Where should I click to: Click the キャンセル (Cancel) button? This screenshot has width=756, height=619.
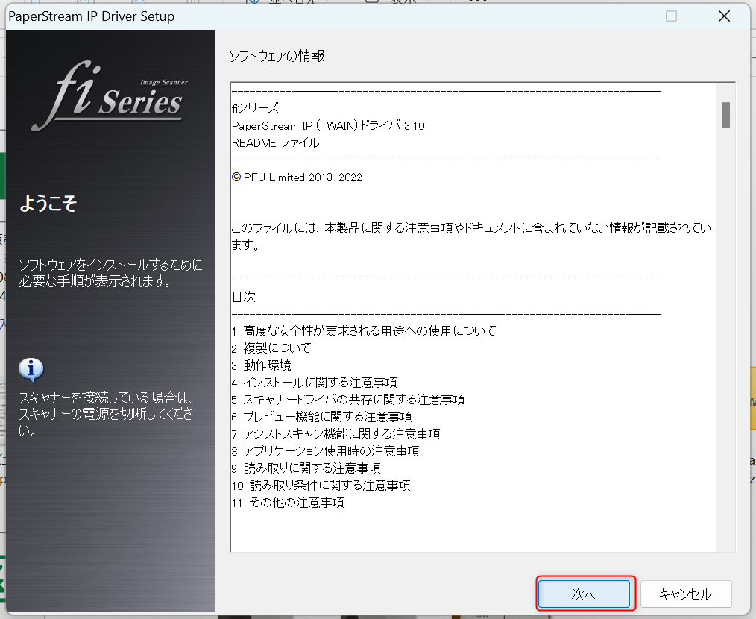[x=686, y=594]
